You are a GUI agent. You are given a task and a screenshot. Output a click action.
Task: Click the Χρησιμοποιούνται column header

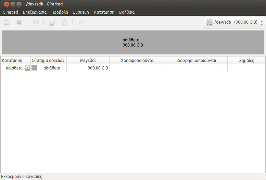coord(138,60)
